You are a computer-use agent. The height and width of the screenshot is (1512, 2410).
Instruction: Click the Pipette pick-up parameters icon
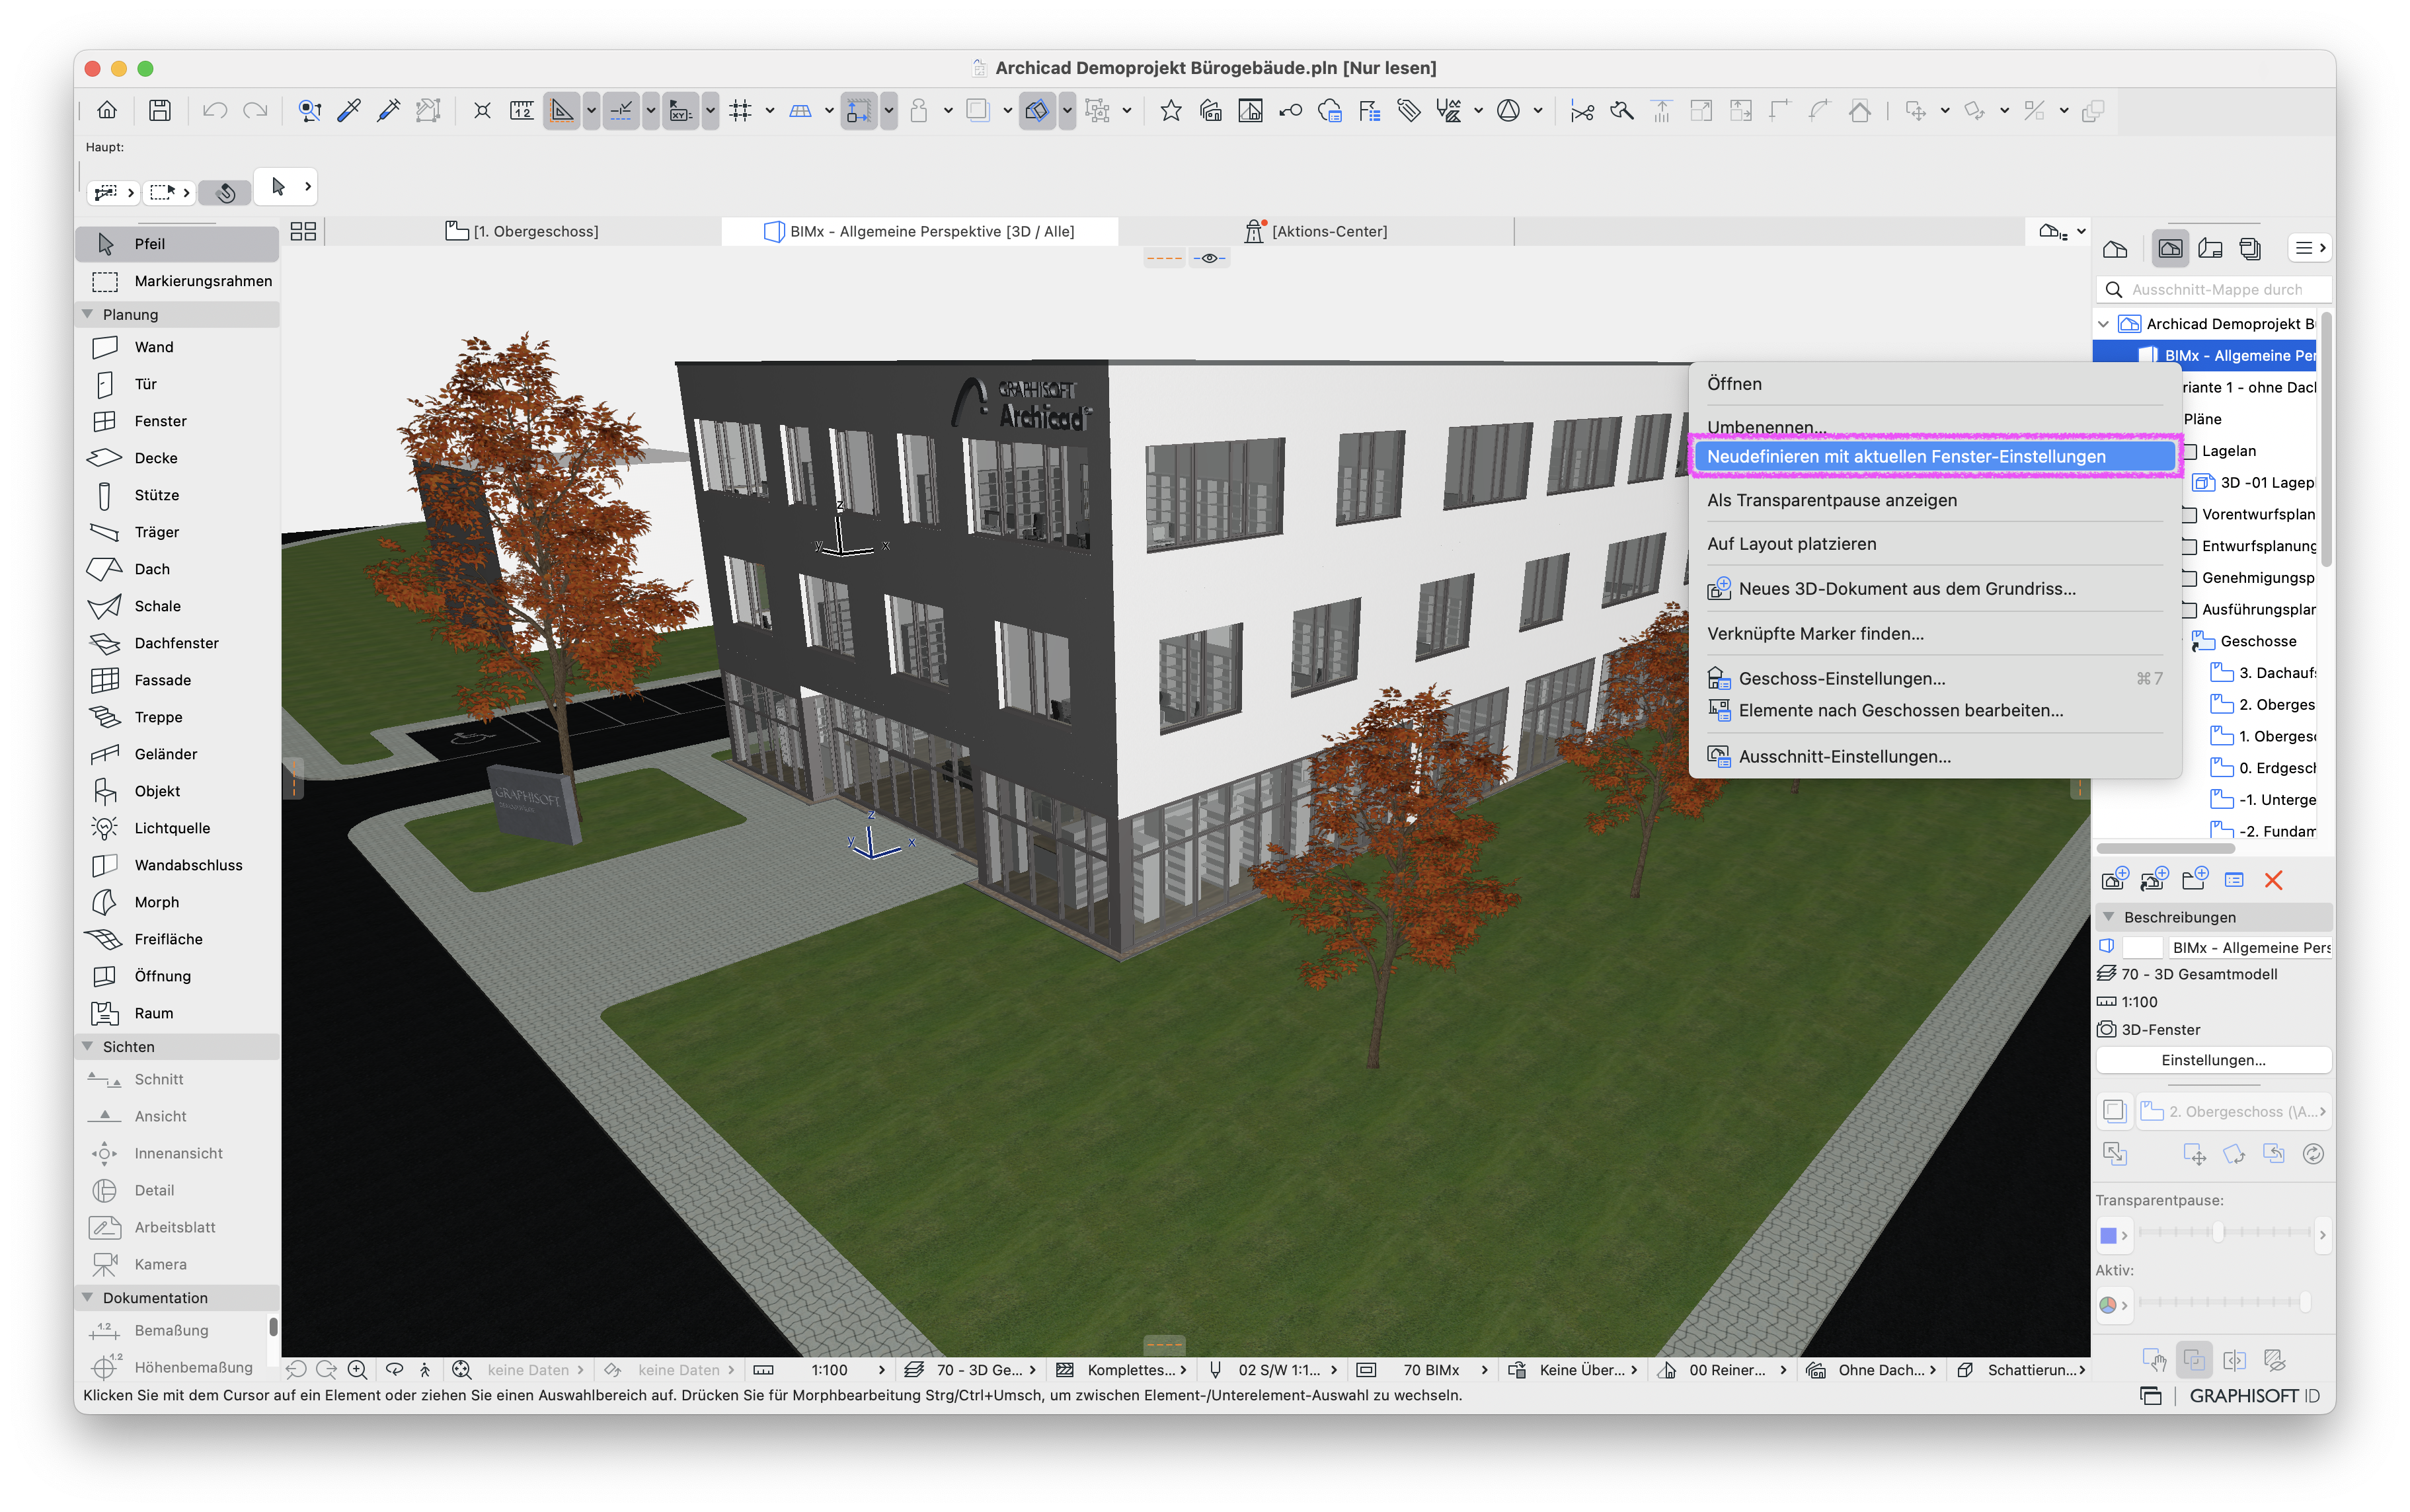pos(349,110)
